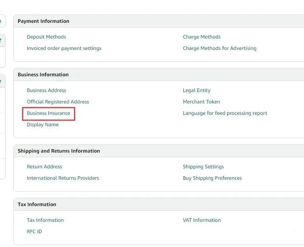Open Shipping Settings

[203, 166]
